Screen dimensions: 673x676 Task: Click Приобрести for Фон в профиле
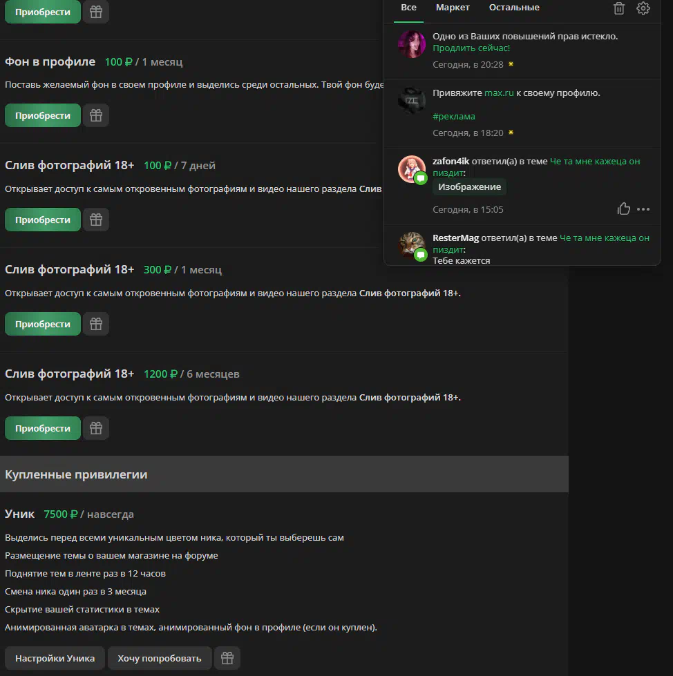click(43, 115)
